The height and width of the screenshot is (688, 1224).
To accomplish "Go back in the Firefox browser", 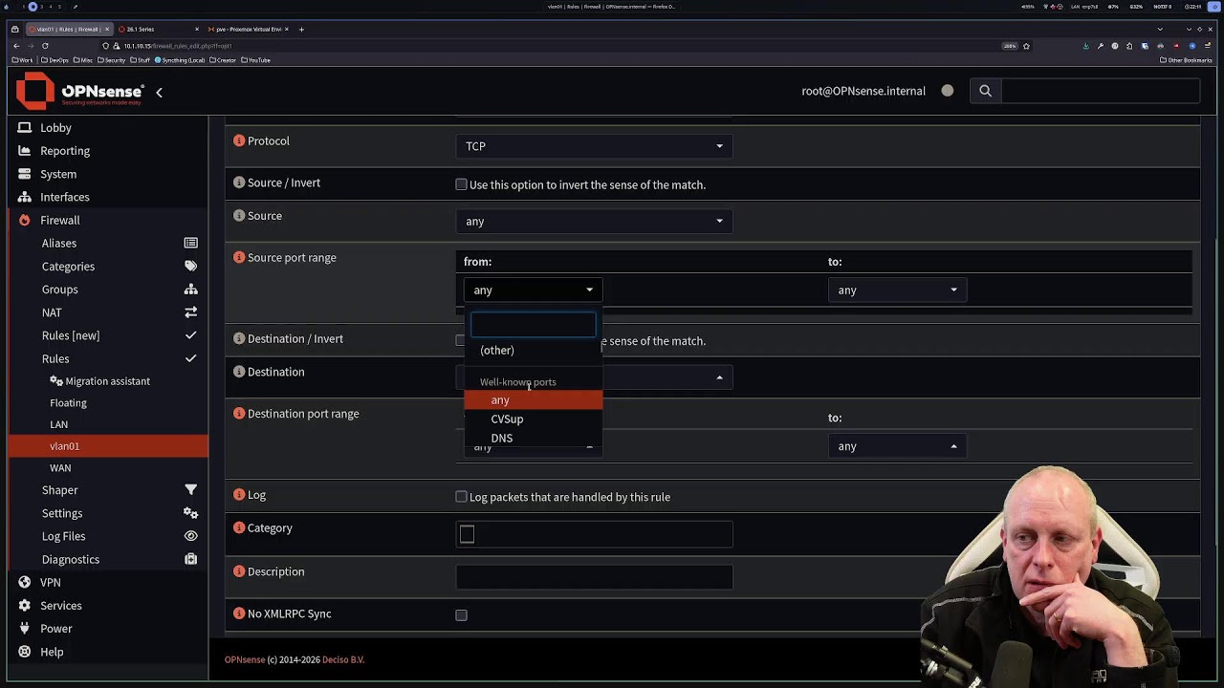I will click(x=16, y=46).
